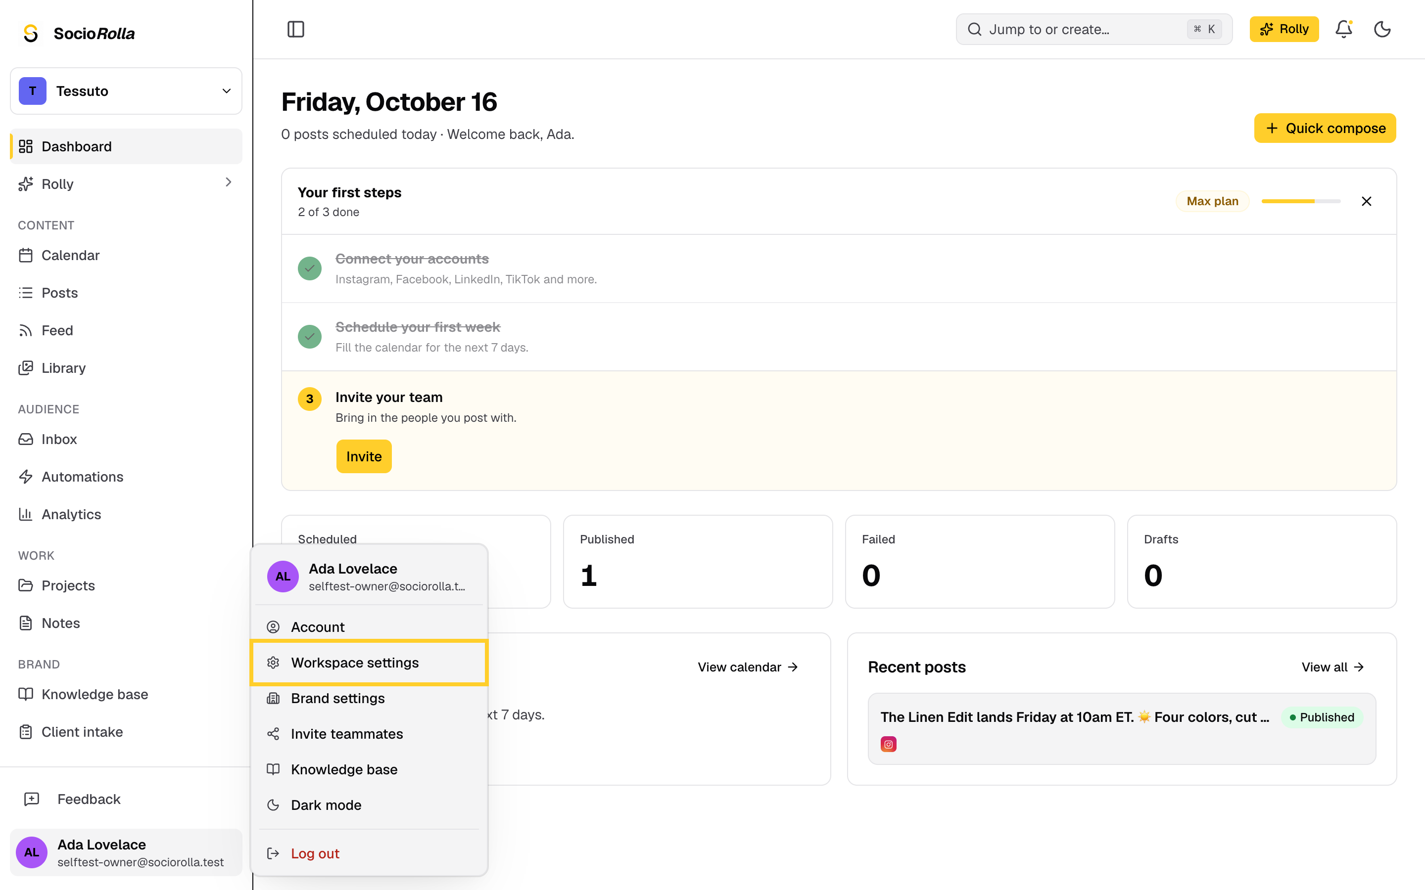Open Library from the sidebar
Screen dimensions: 1425x890
point(126,368)
